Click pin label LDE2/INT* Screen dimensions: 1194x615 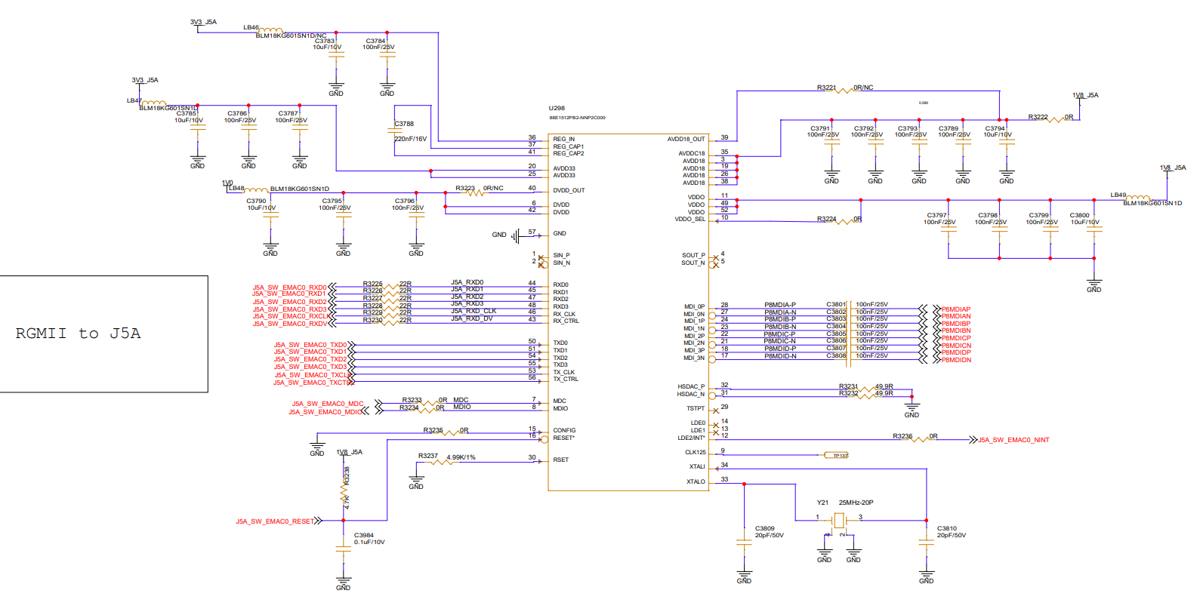tap(691, 438)
